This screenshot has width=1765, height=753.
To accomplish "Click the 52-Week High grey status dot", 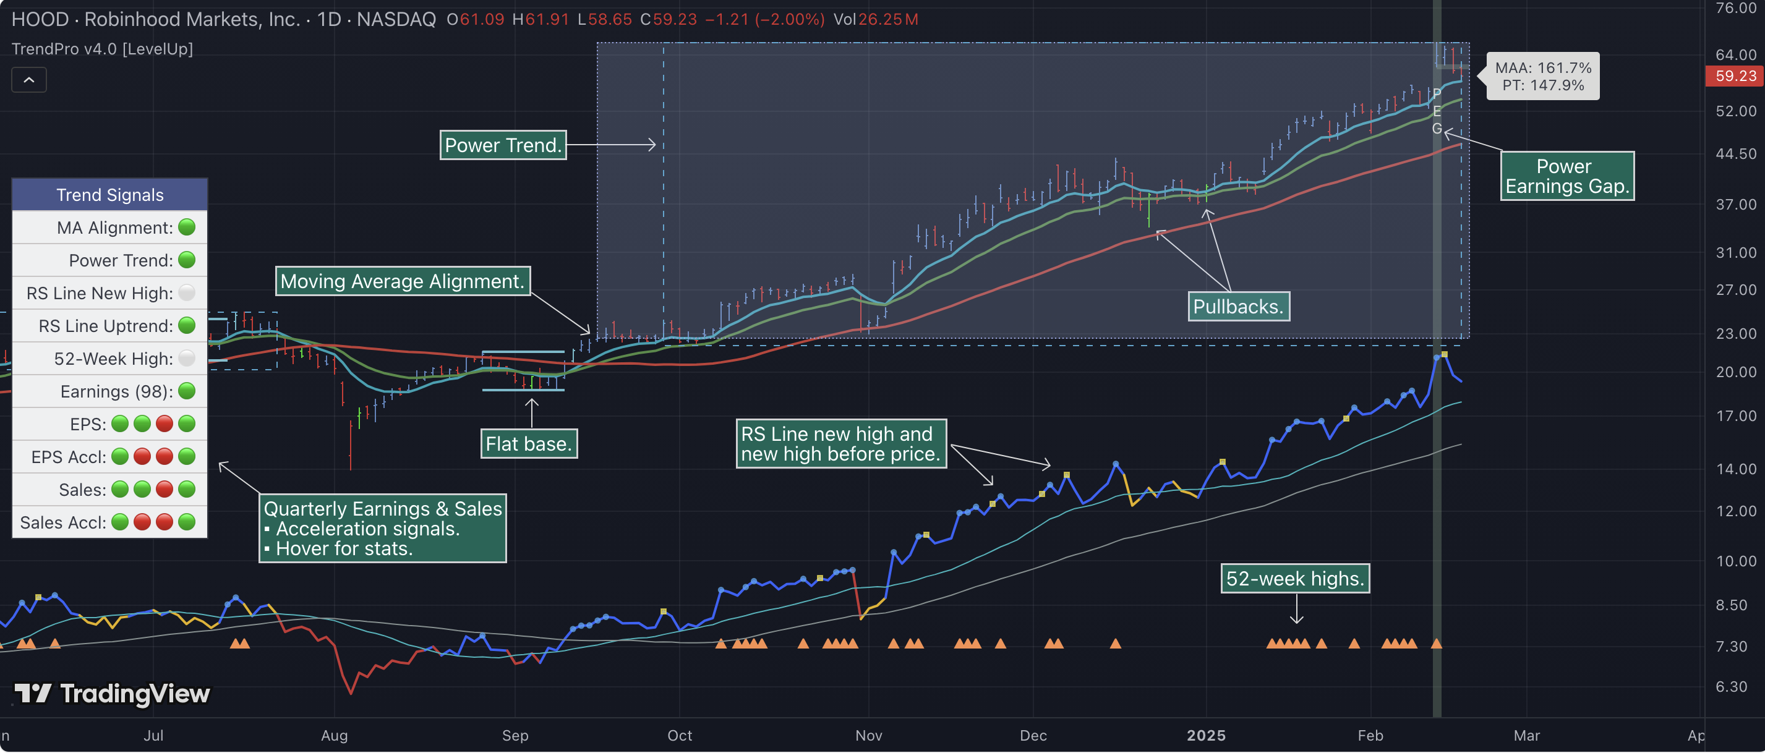I will click(186, 359).
